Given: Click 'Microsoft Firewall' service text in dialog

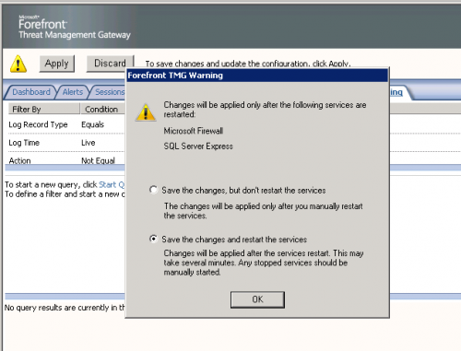Looking at the screenshot, I should click(194, 131).
